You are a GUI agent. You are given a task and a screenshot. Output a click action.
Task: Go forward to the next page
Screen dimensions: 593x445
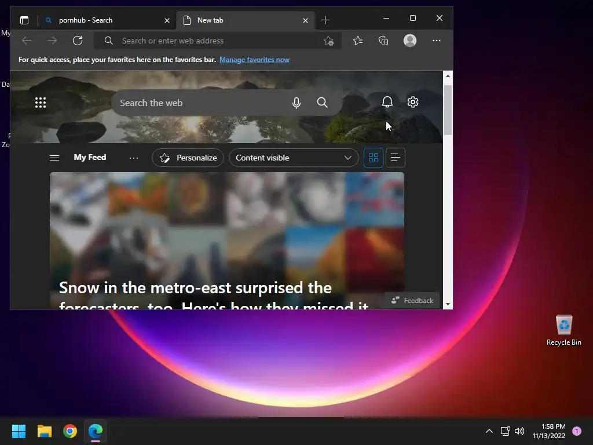52,41
